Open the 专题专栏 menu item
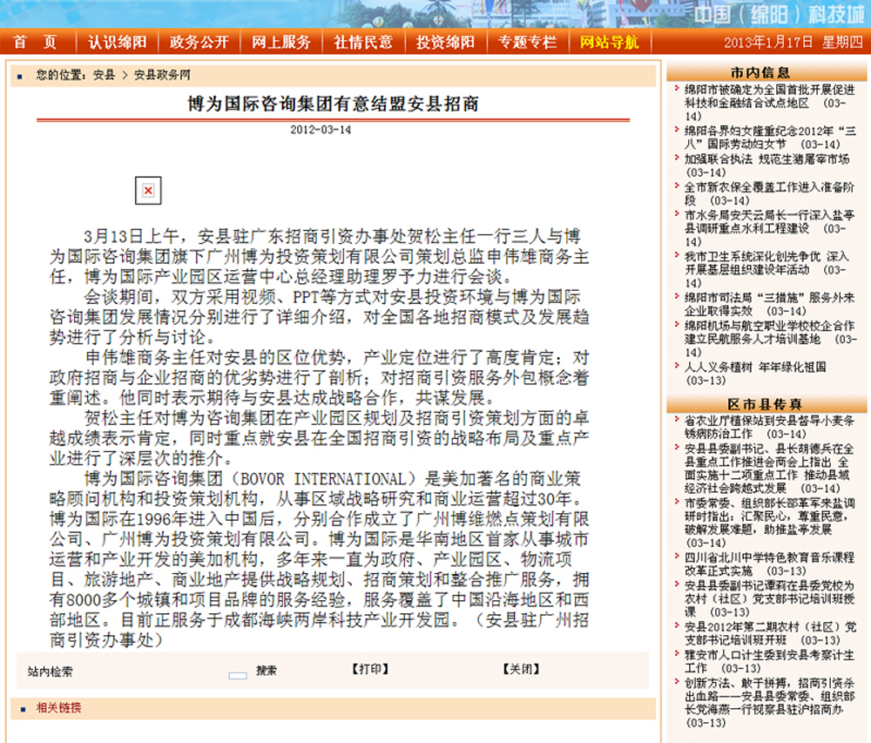Viewport: 871px width, 743px height. (x=528, y=42)
